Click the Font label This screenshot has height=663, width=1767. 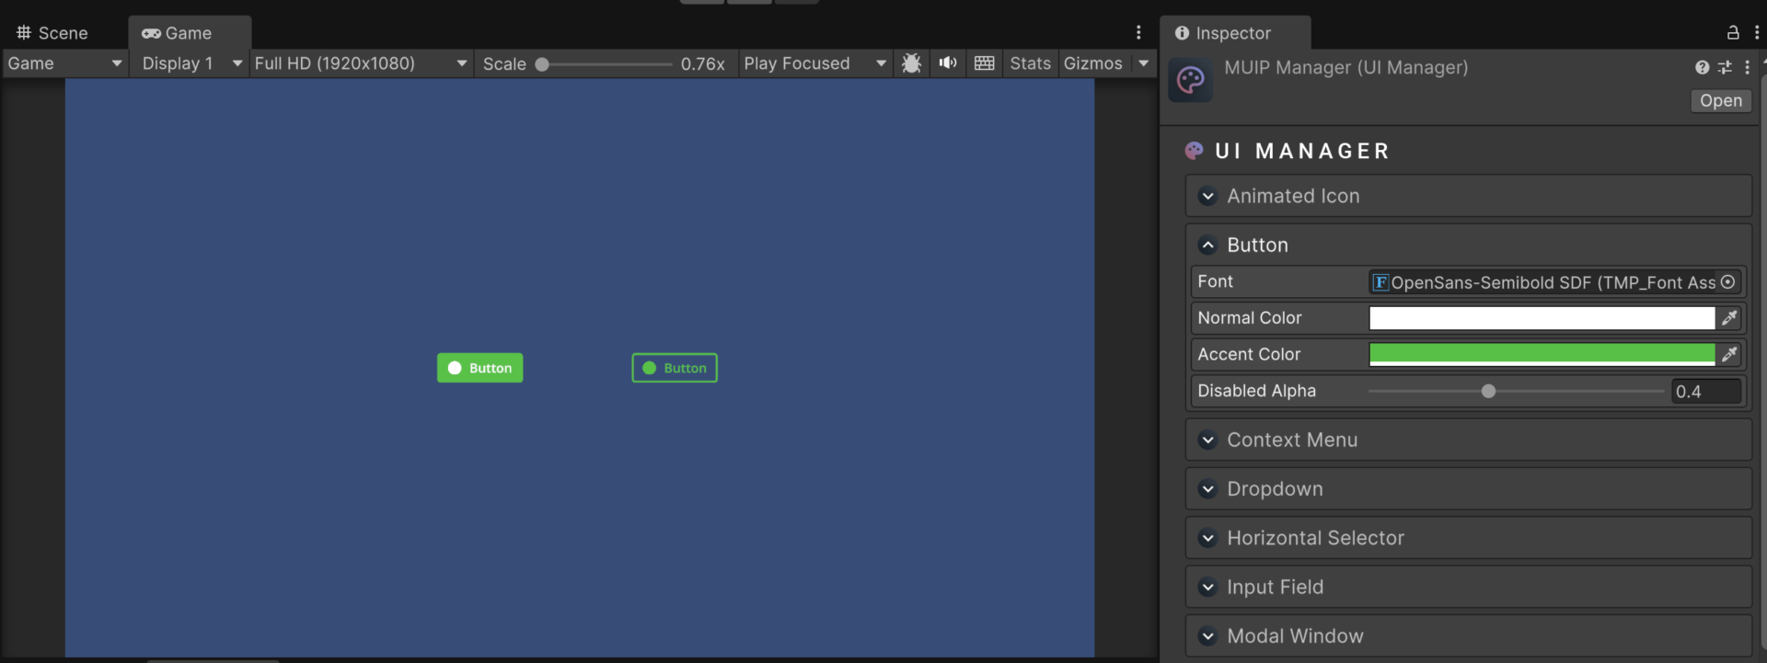coord(1215,281)
